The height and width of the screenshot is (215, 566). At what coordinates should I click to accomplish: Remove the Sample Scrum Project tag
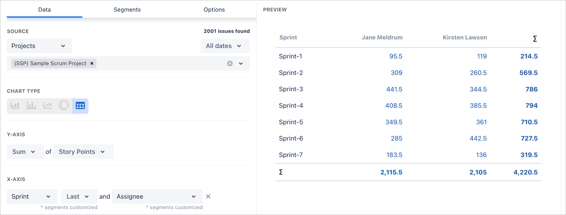point(92,63)
